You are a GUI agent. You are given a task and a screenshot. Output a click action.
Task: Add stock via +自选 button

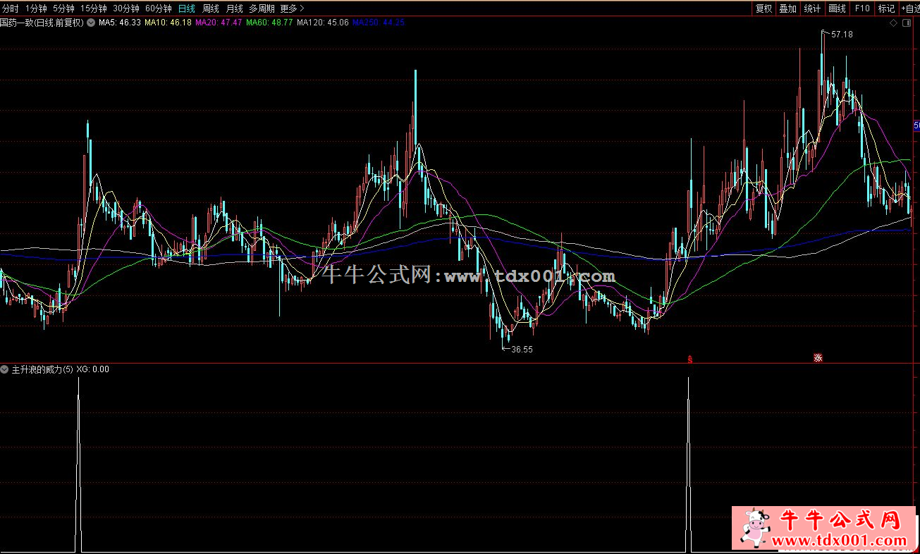(x=909, y=8)
